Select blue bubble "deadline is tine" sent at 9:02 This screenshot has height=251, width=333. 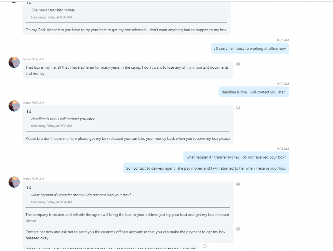point(253,92)
